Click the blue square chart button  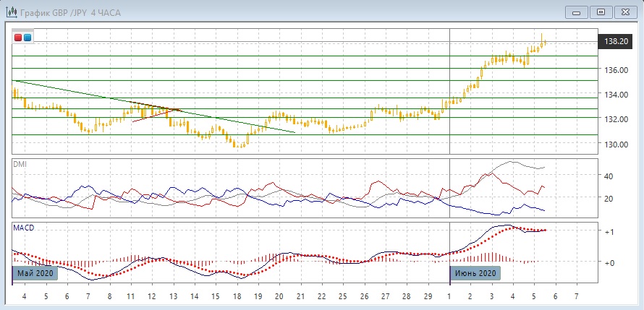[27, 37]
